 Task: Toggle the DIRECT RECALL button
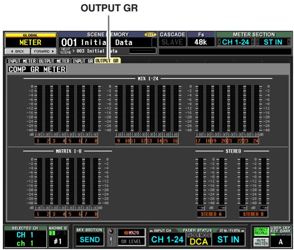(261, 231)
